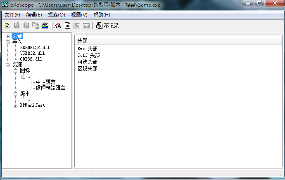Click the eXeScope title bar app icon
Screen dimensions: 285x180
coord(5,4)
